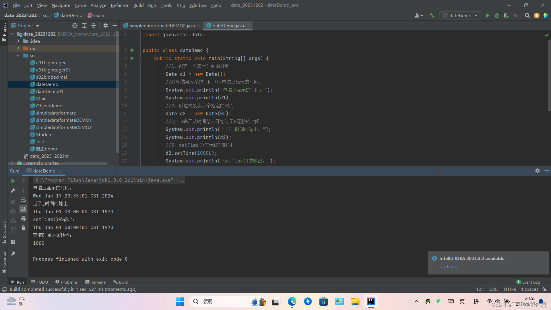
Task: Expand All icon in Project panel
Action: click(84, 26)
